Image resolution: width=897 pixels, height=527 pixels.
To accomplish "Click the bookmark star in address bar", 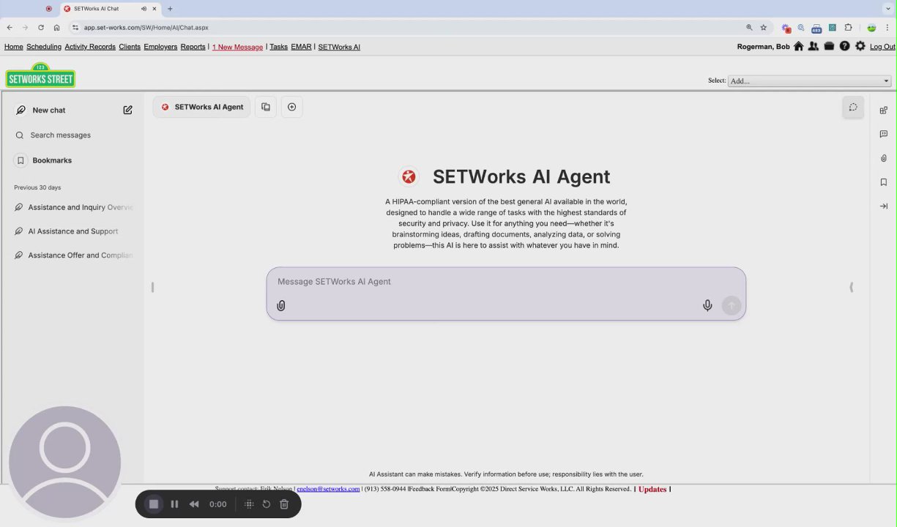I will tap(763, 28).
